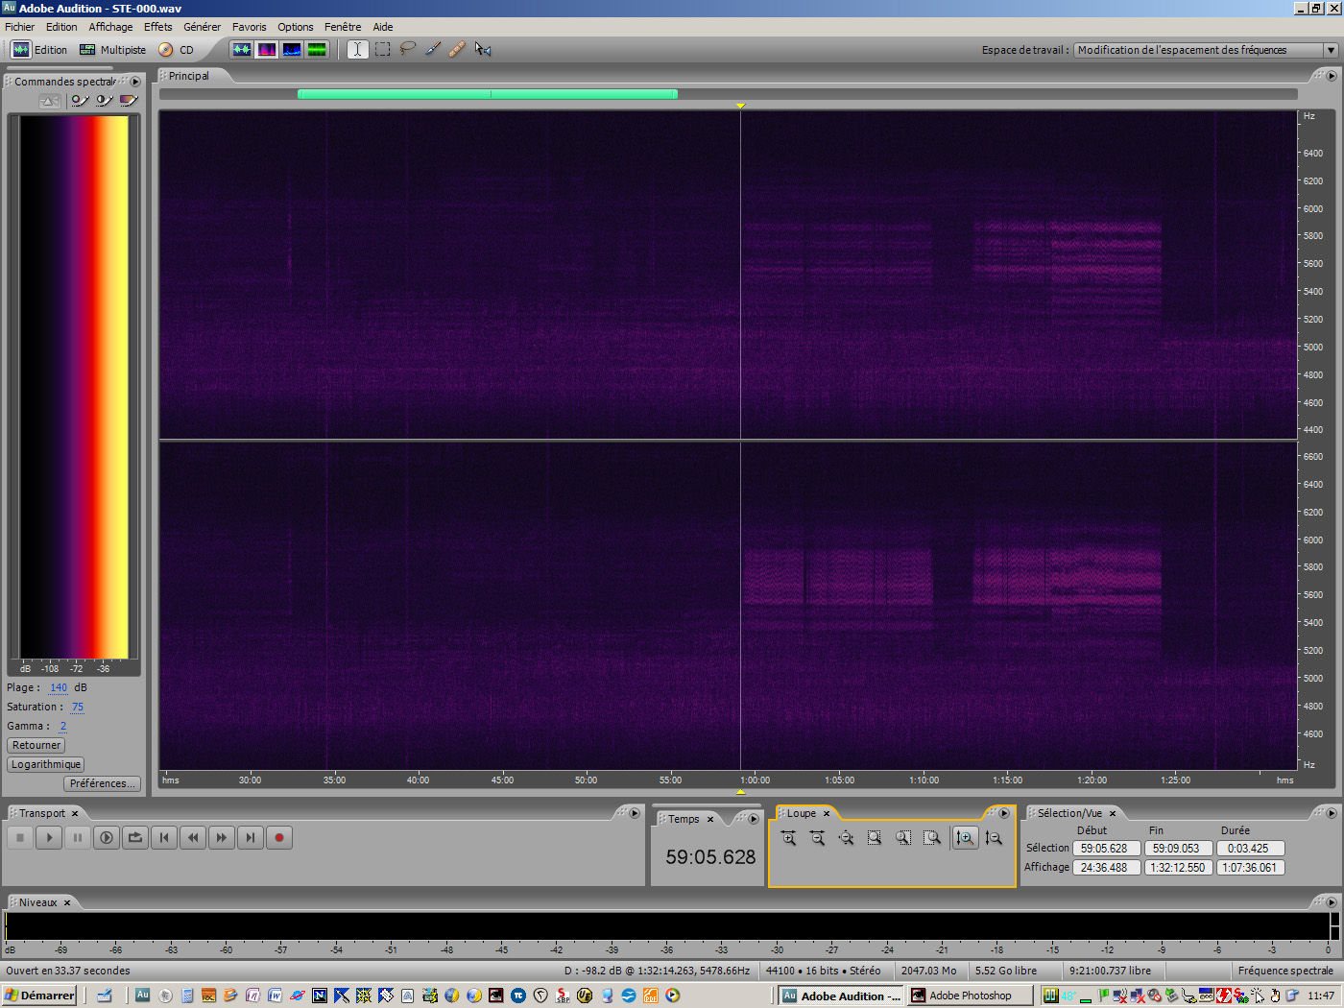The height and width of the screenshot is (1008, 1344).
Task: Start recording with the red record button
Action: point(278,837)
